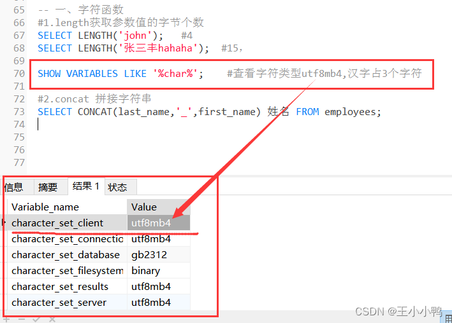Select the character_set_database cell
This screenshot has height=323, width=452.
pos(67,254)
